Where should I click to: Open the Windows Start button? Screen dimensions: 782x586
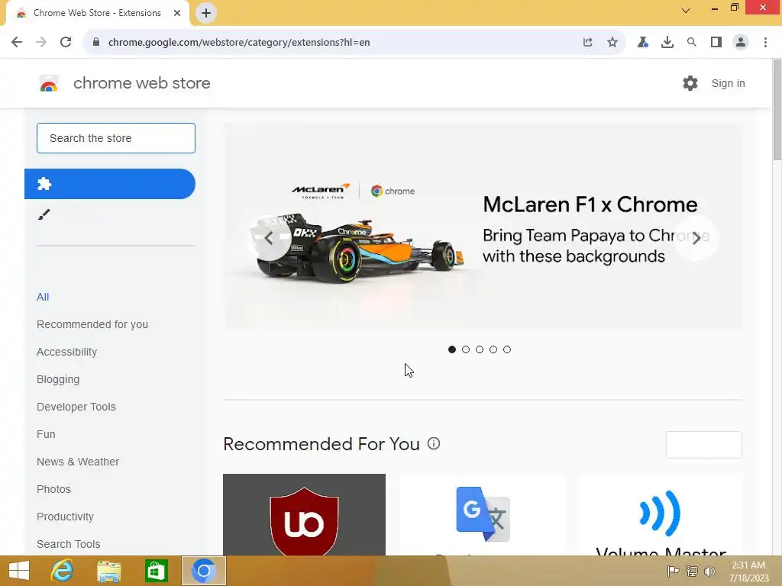click(19, 571)
